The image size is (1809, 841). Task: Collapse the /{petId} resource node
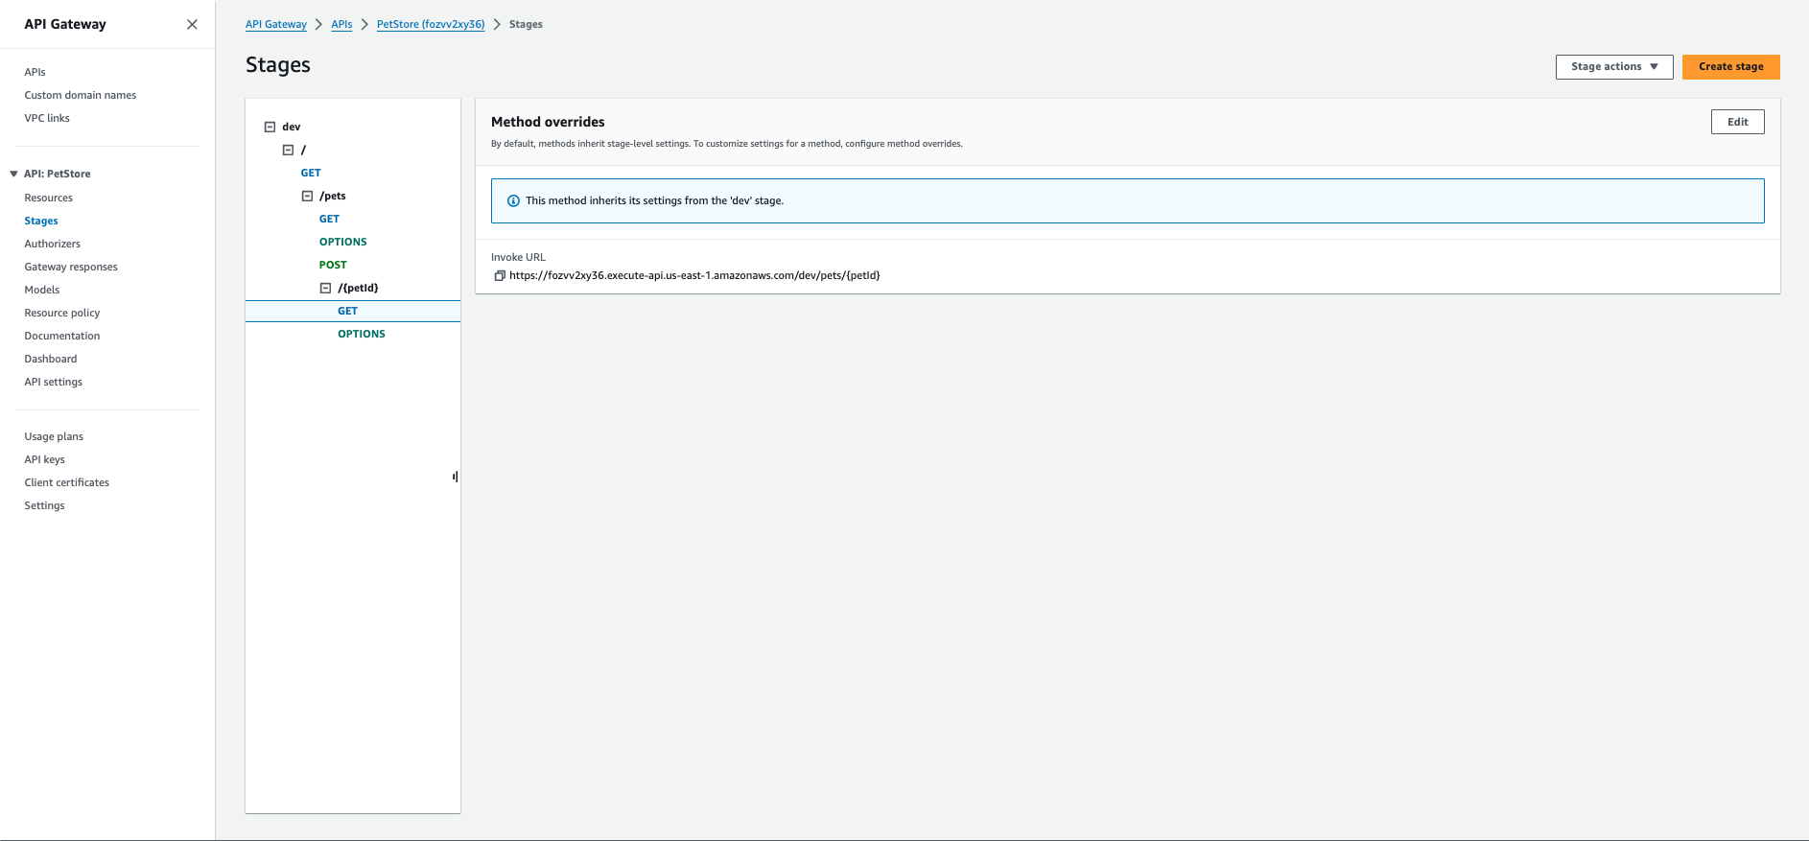tap(325, 288)
